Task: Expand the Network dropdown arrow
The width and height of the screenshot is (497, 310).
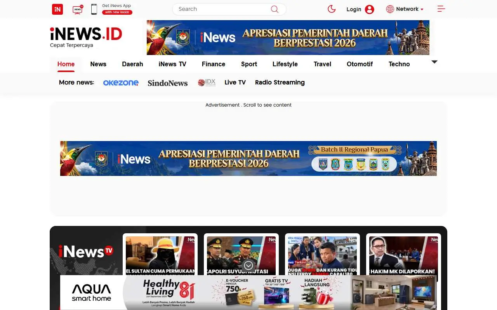Action: coord(422,9)
